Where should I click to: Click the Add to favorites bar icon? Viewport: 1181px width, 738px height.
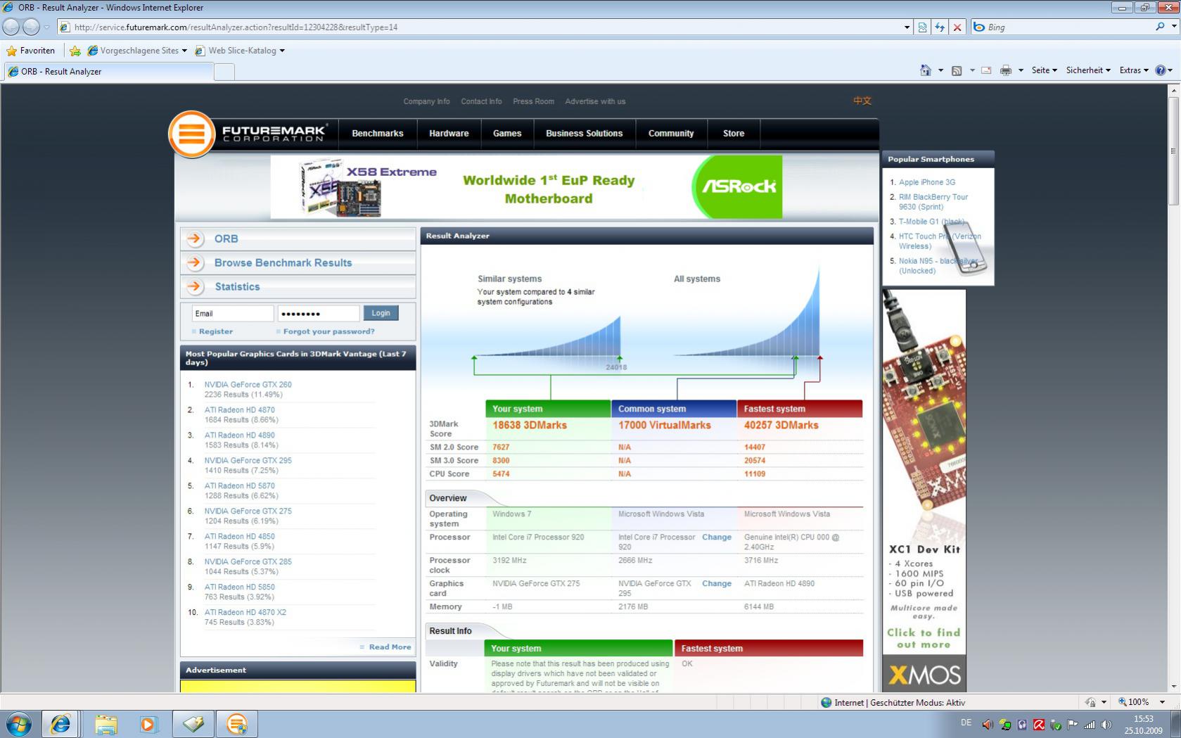(x=75, y=51)
